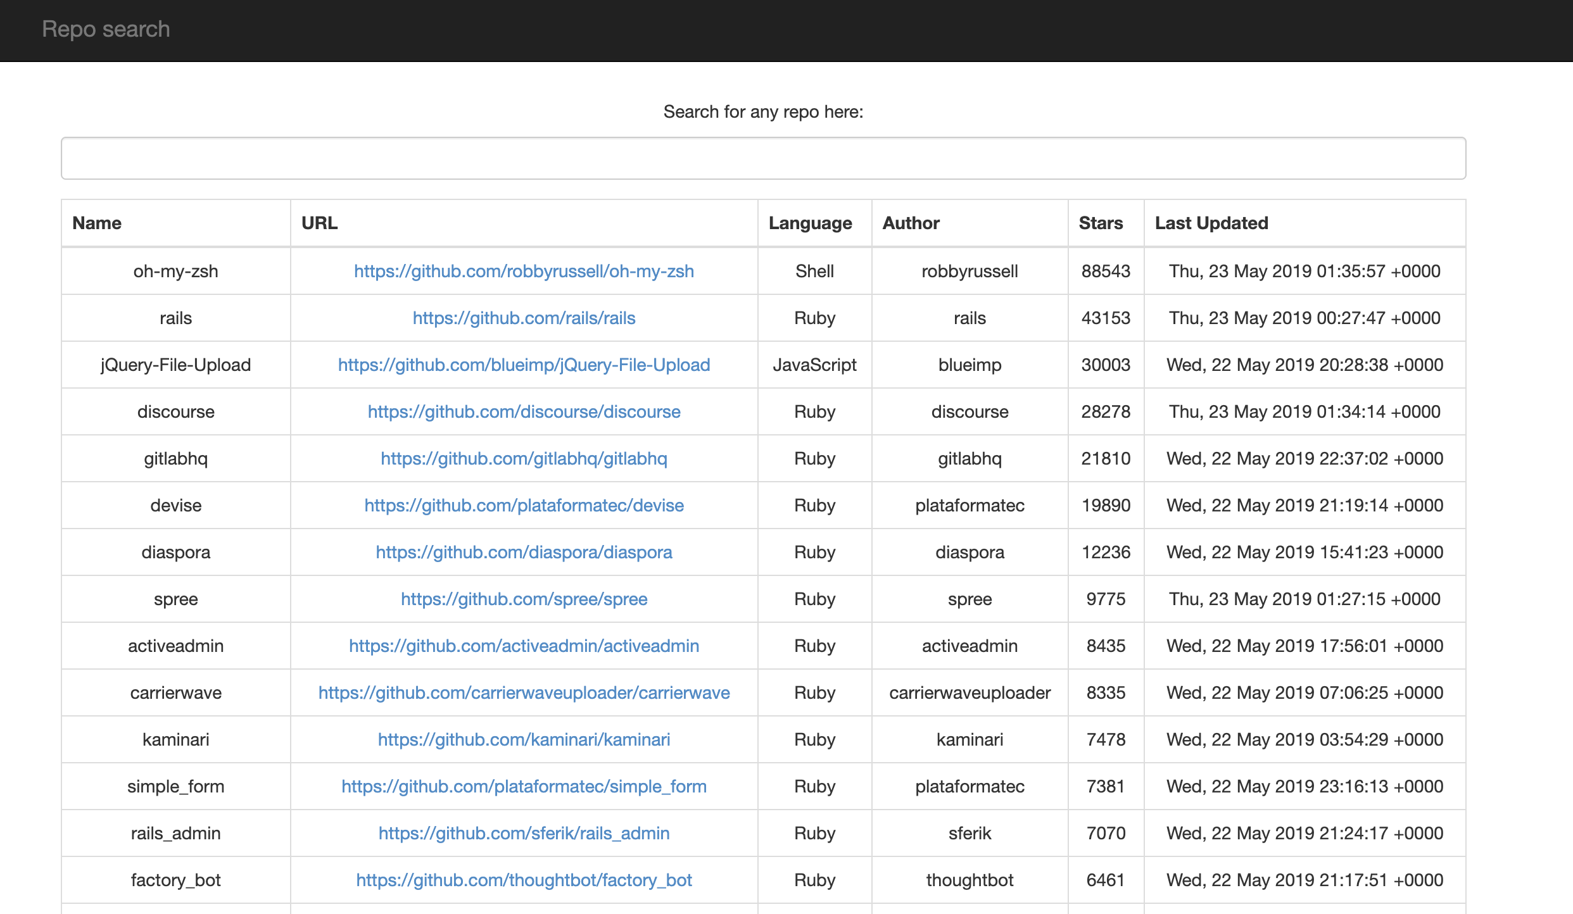
Task: Focus the repo search input field
Action: tap(763, 158)
